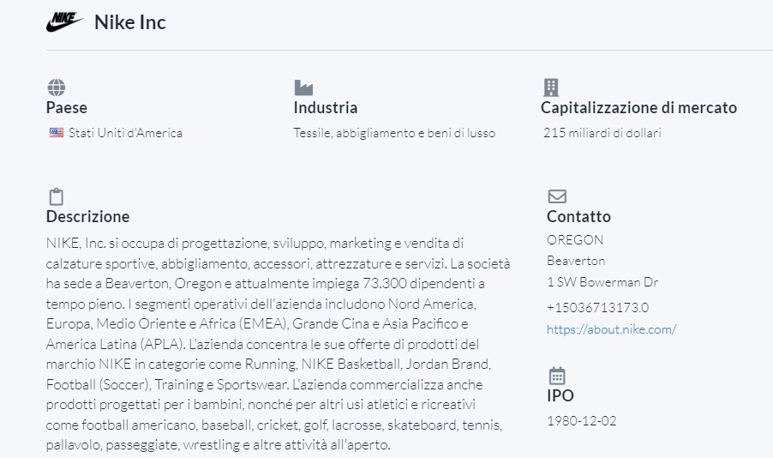Click the factory icon above Industria
This screenshot has height=458, width=773.
click(x=303, y=87)
